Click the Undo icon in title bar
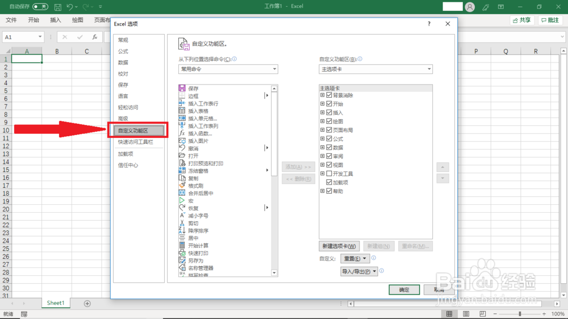Image resolution: width=568 pixels, height=319 pixels. pyautogui.click(x=69, y=6)
